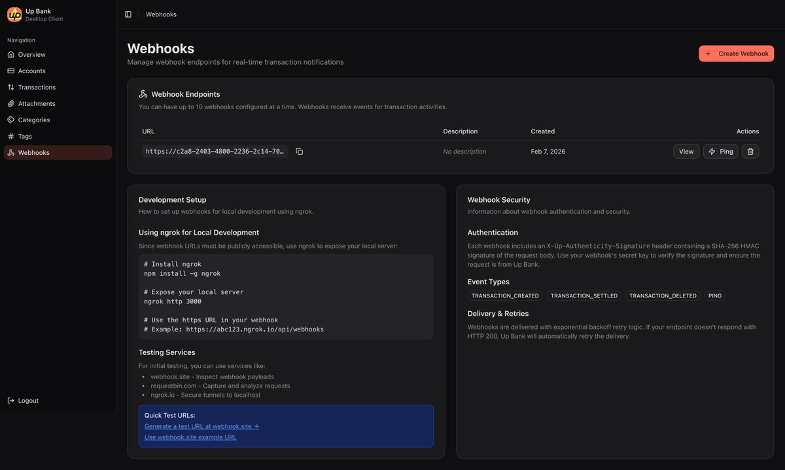
Task: Click the Logout arrow icon
Action: (10, 400)
